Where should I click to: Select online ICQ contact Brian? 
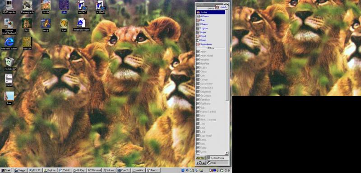[211, 20]
